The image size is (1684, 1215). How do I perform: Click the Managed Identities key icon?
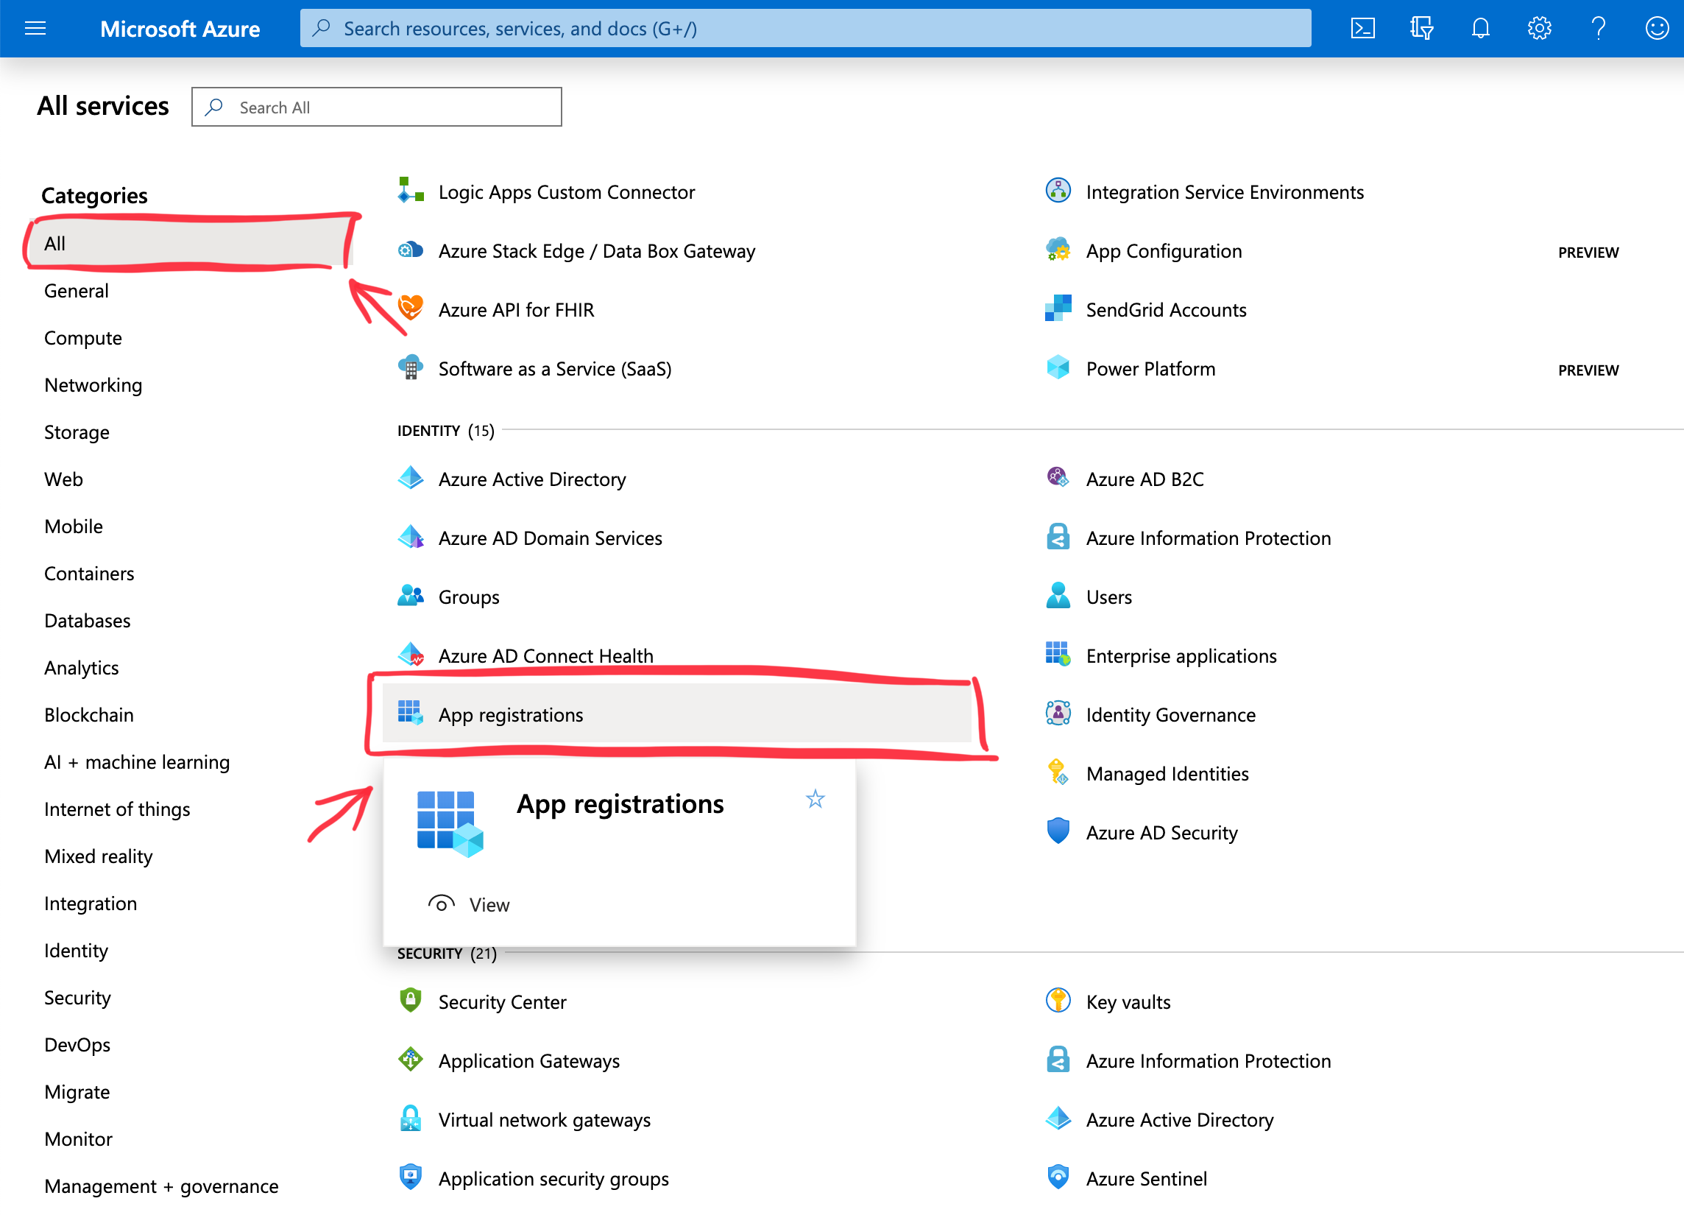tap(1058, 772)
